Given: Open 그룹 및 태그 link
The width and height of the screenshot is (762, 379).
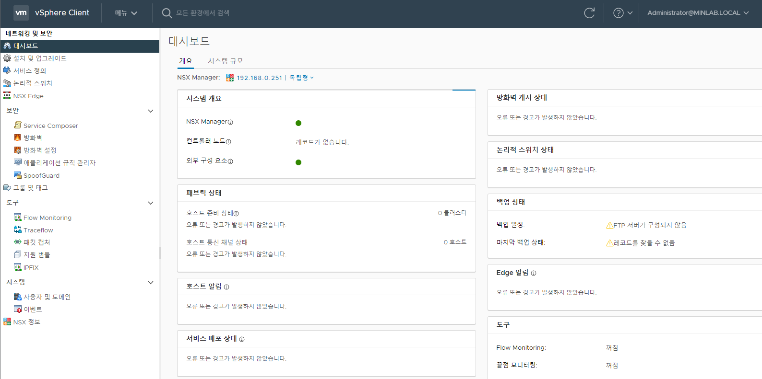Looking at the screenshot, I should [31, 188].
